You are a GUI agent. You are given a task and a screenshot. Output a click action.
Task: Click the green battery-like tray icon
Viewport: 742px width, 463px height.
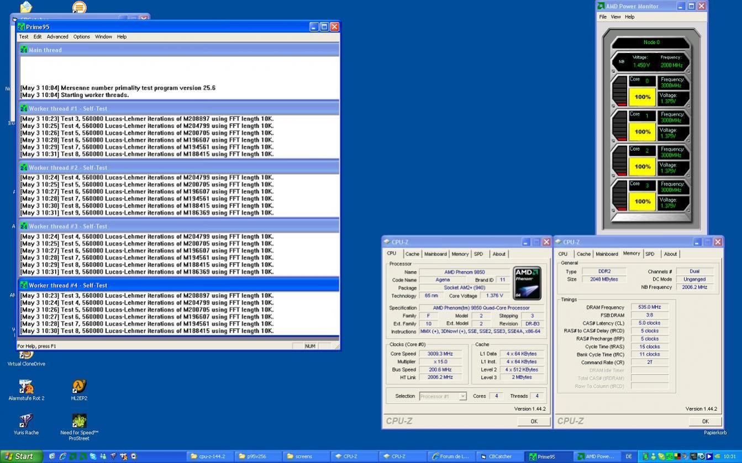tap(645, 456)
